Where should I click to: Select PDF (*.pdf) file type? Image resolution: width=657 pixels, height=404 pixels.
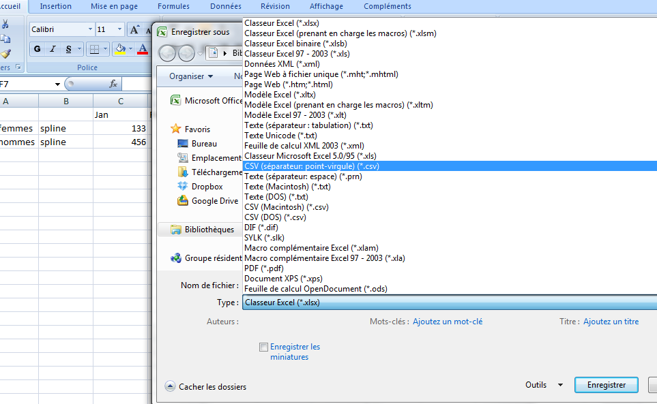tap(450, 268)
